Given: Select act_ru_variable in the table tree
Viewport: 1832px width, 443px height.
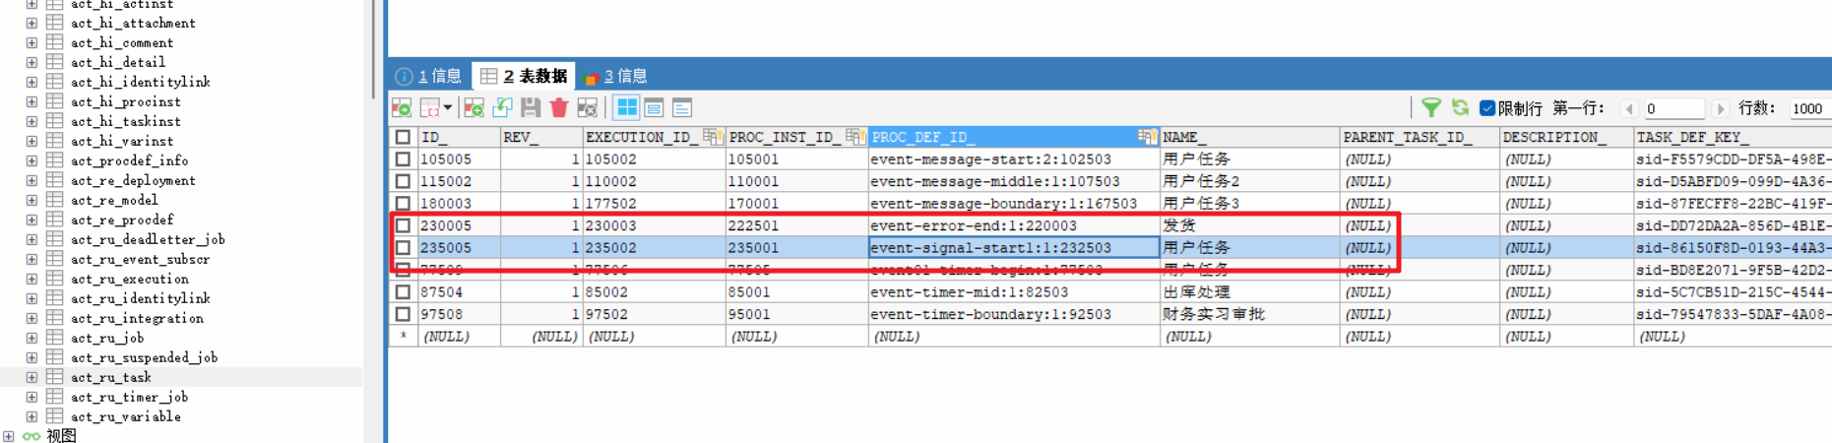Looking at the screenshot, I should (125, 416).
